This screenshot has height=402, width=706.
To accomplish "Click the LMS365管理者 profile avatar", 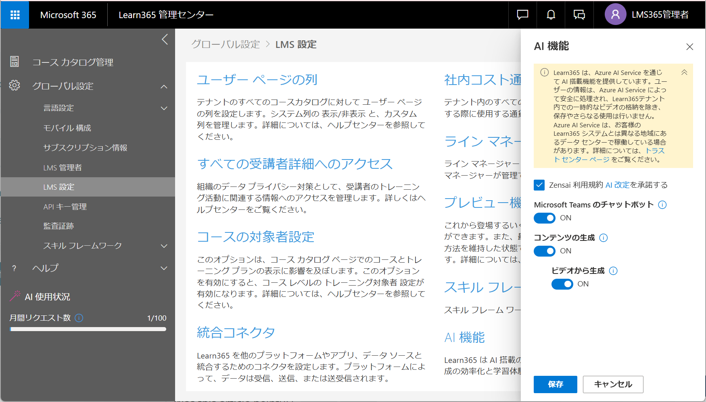I will coord(615,15).
